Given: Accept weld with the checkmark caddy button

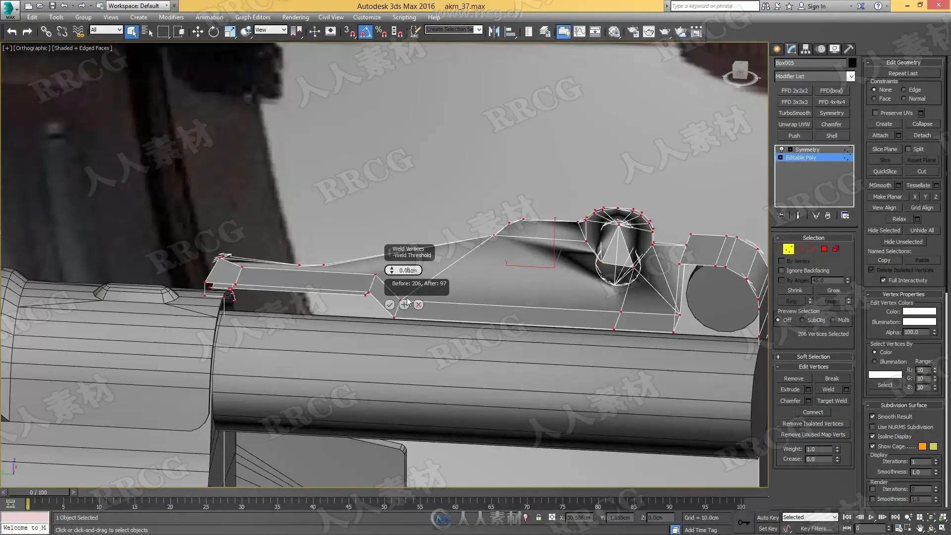Looking at the screenshot, I should click(x=390, y=305).
